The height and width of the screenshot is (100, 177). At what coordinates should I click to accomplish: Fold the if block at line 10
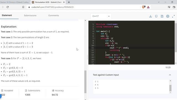pyautogui.click(x=95, y=46)
